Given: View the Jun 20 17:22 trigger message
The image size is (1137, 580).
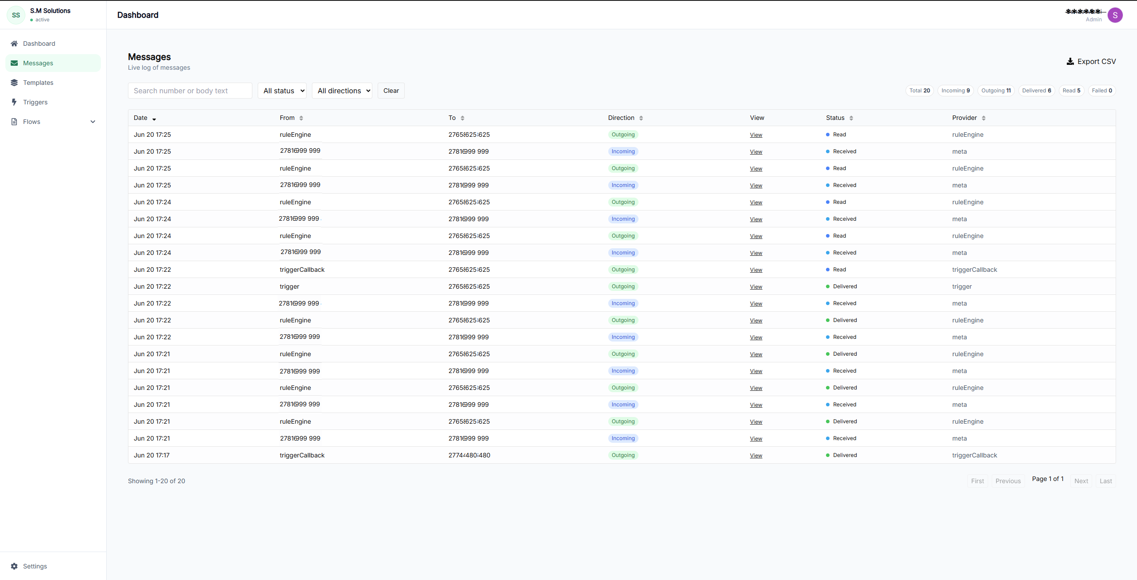Looking at the screenshot, I should [x=756, y=287].
